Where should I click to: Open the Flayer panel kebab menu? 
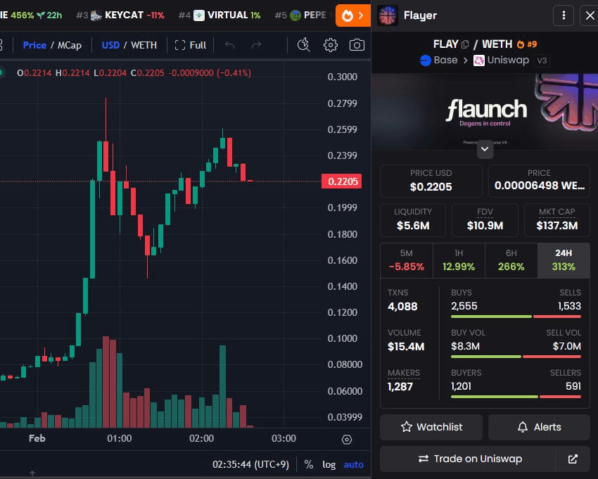coord(564,15)
